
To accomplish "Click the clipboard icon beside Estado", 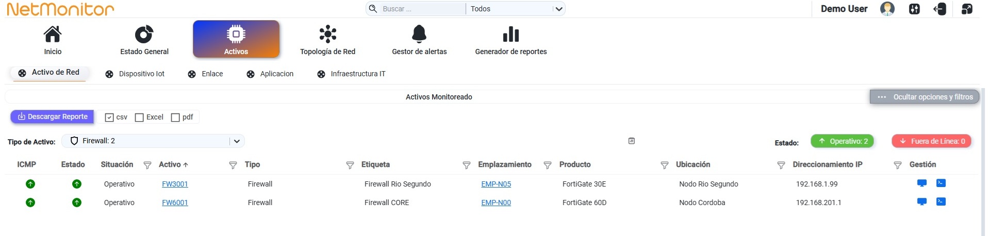I will click(632, 141).
